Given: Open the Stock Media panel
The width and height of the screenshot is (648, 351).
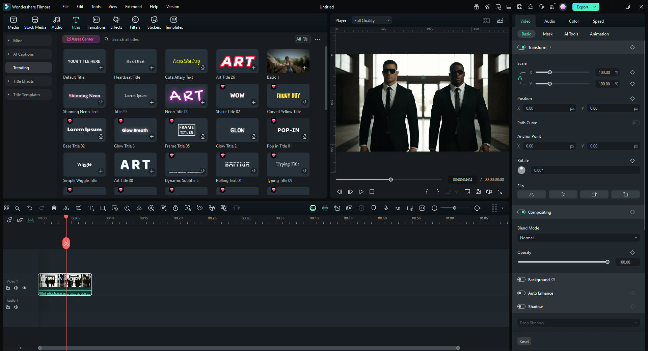Looking at the screenshot, I should pos(35,23).
